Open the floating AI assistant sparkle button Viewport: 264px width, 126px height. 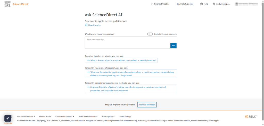tap(8, 118)
